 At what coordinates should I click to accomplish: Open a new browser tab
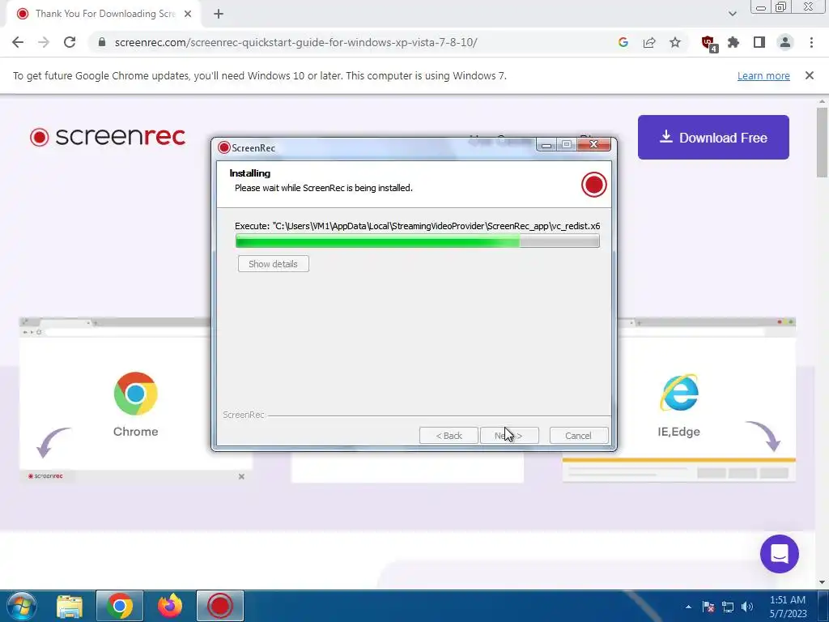point(219,15)
